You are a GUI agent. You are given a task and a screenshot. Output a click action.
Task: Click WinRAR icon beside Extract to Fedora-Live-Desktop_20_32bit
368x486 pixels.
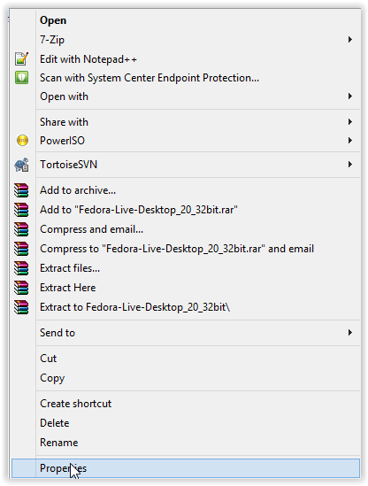click(x=21, y=307)
